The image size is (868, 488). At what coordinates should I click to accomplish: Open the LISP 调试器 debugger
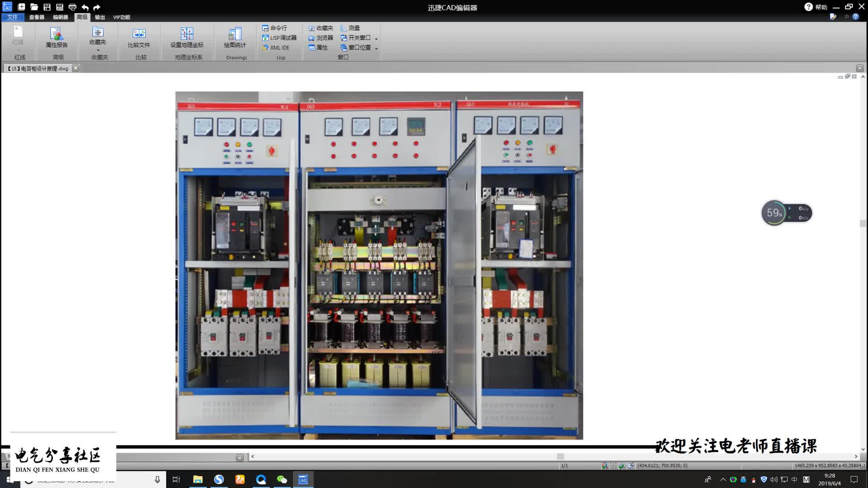[279, 38]
